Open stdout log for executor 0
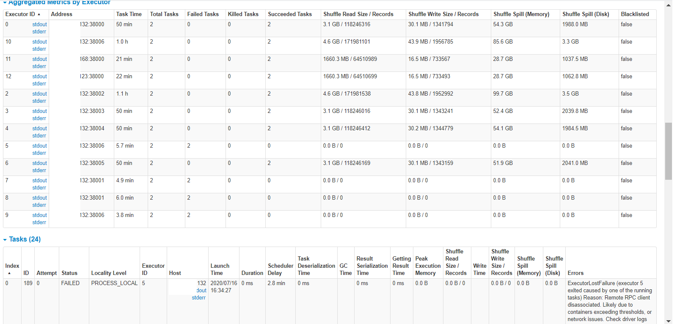Image resolution: width=677 pixels, height=324 pixels. (x=40, y=25)
